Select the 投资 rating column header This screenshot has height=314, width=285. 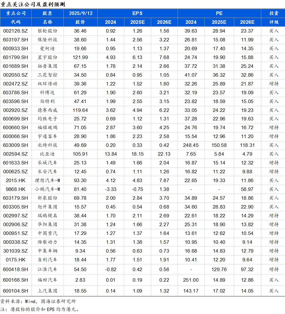click(274, 14)
